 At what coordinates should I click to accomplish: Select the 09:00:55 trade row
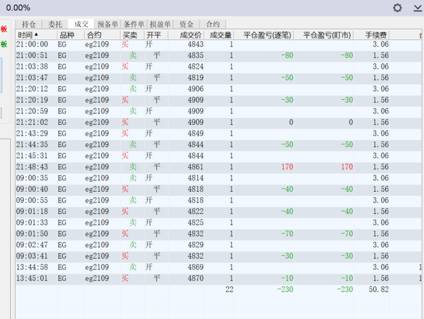click(x=218, y=200)
